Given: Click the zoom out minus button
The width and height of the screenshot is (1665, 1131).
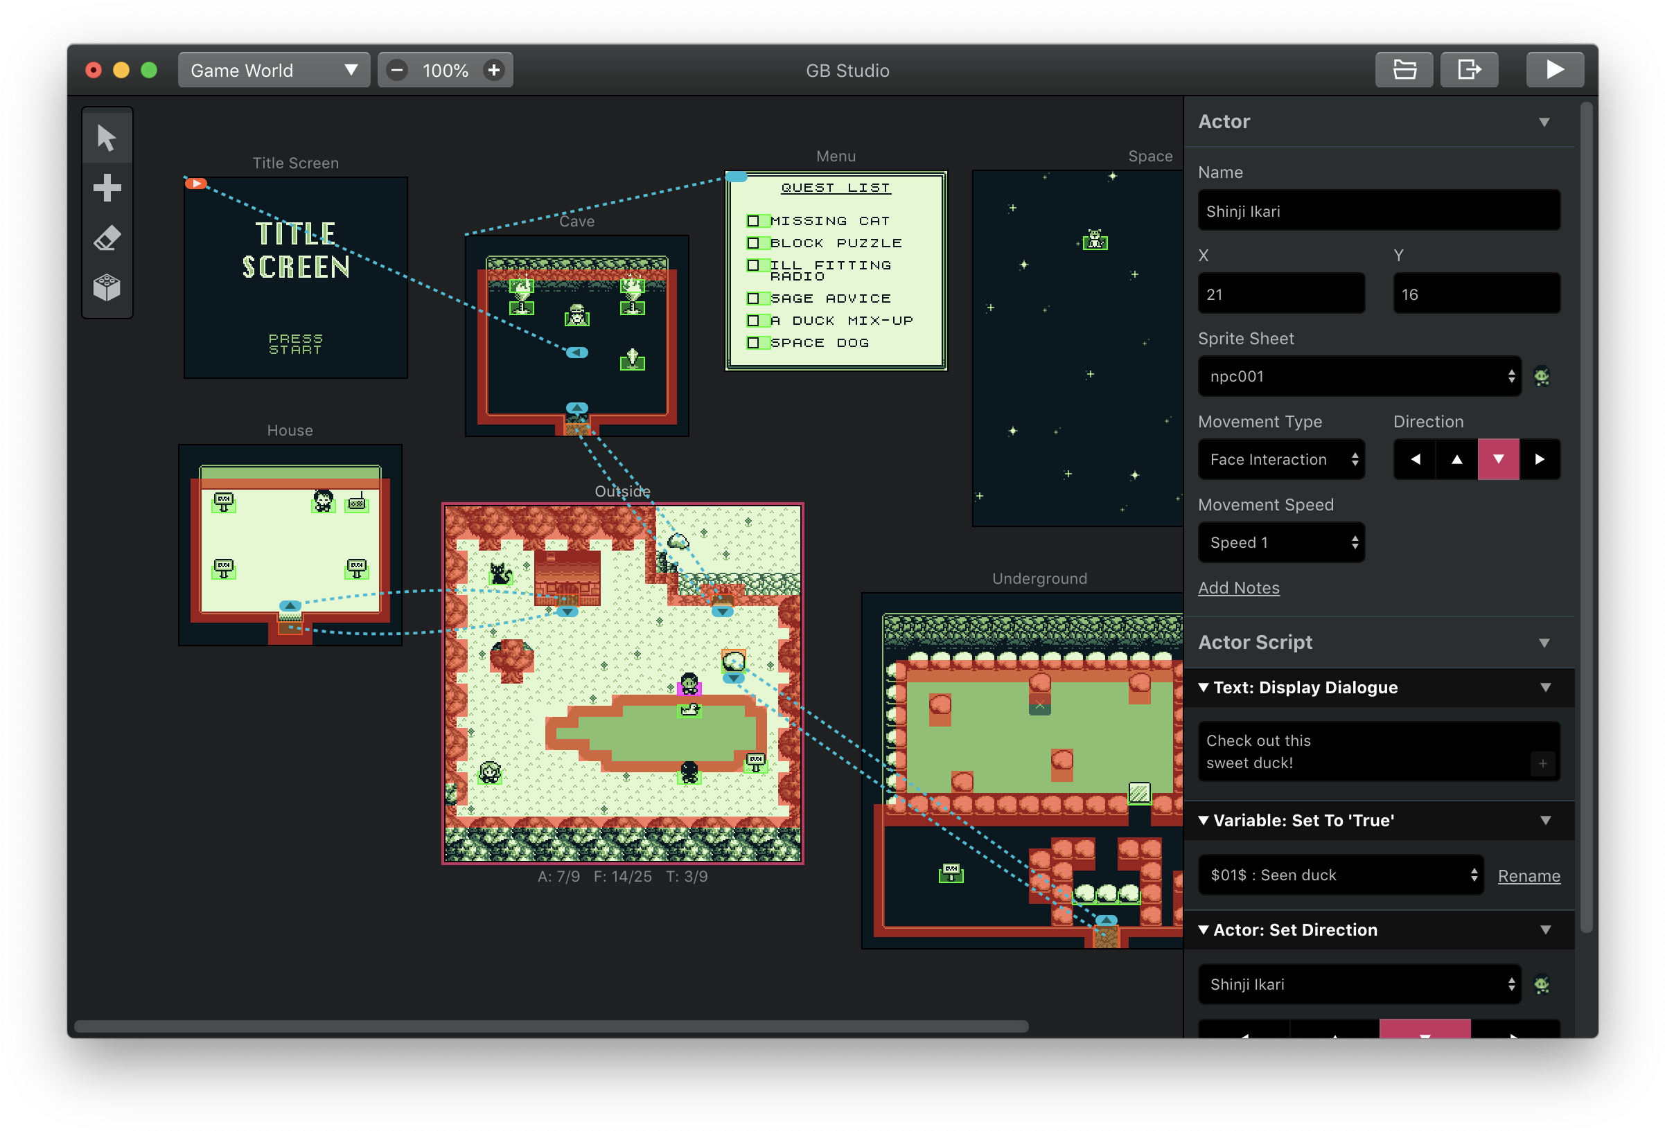Looking at the screenshot, I should coord(397,70).
